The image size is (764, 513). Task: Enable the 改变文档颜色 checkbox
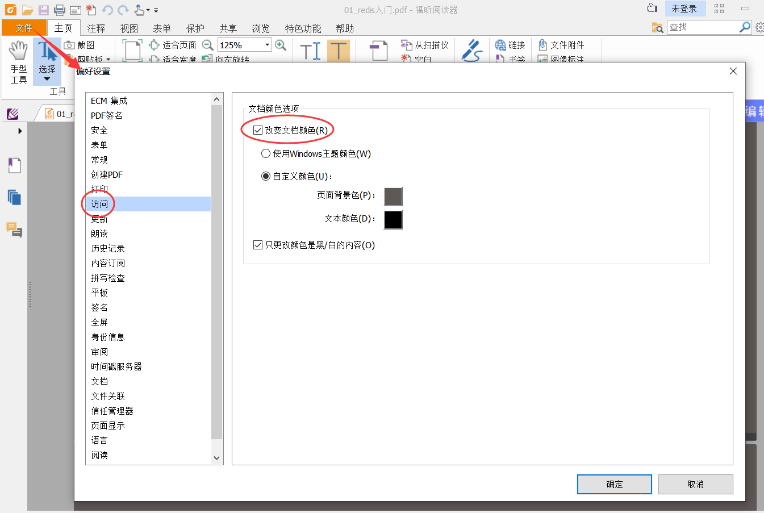coord(258,129)
